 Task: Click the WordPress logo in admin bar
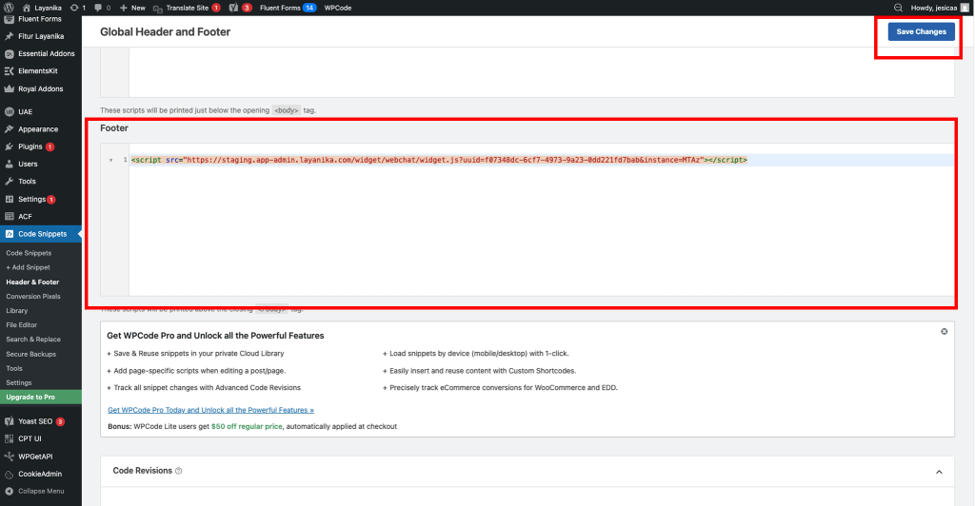tap(9, 7)
